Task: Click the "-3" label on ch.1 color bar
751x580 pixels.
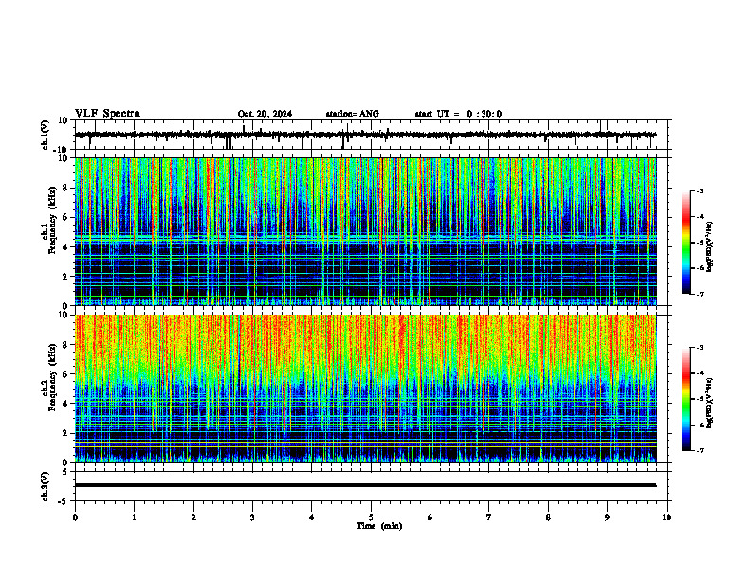Action: pyautogui.click(x=700, y=190)
